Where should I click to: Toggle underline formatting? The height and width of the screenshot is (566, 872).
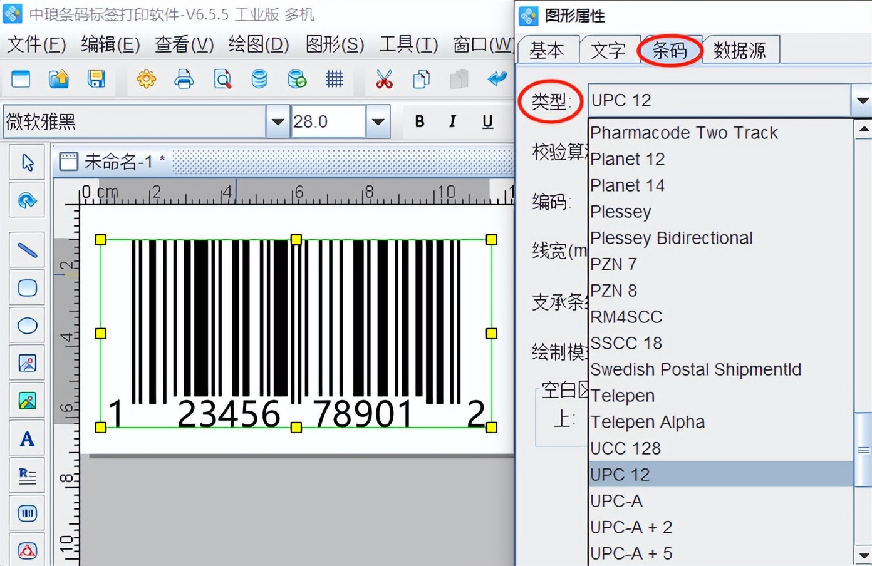[x=487, y=121]
